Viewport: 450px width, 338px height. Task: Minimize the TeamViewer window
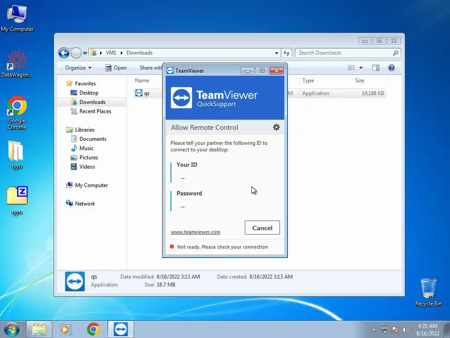point(247,71)
